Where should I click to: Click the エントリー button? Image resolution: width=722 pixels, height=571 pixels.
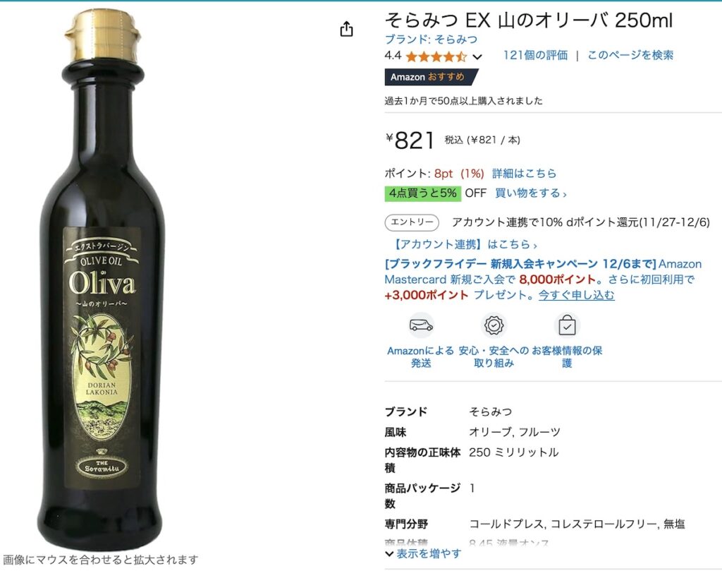tap(412, 222)
